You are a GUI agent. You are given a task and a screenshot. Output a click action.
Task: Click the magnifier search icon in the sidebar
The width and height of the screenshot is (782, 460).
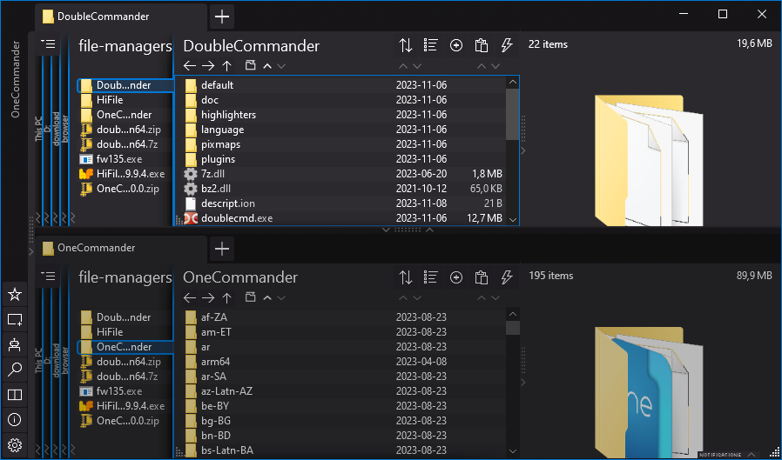pyautogui.click(x=14, y=370)
